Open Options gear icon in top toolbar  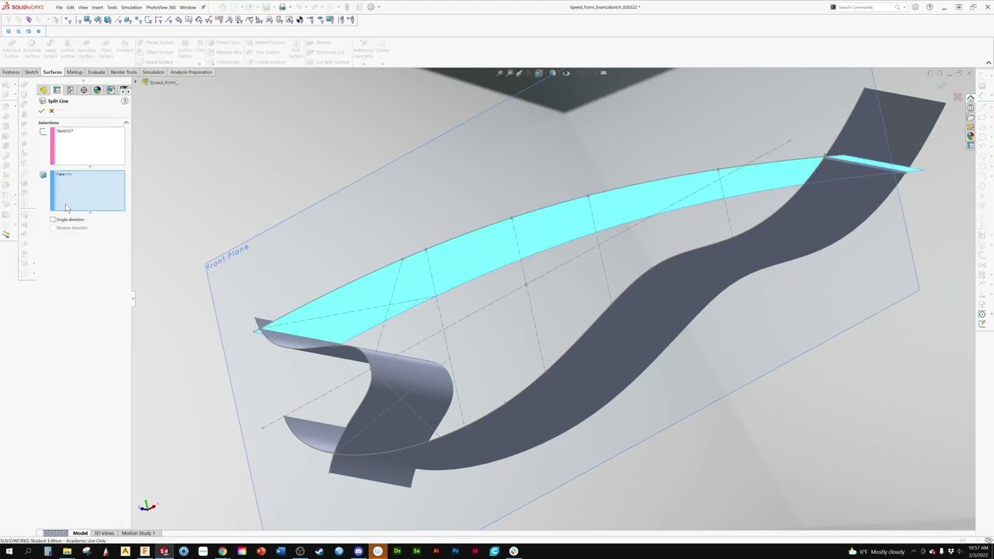coord(370,7)
